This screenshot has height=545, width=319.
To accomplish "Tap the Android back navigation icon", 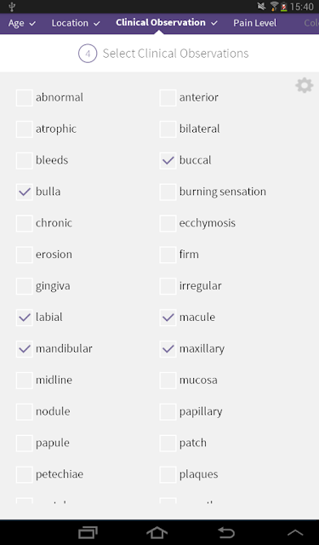I will [x=226, y=532].
